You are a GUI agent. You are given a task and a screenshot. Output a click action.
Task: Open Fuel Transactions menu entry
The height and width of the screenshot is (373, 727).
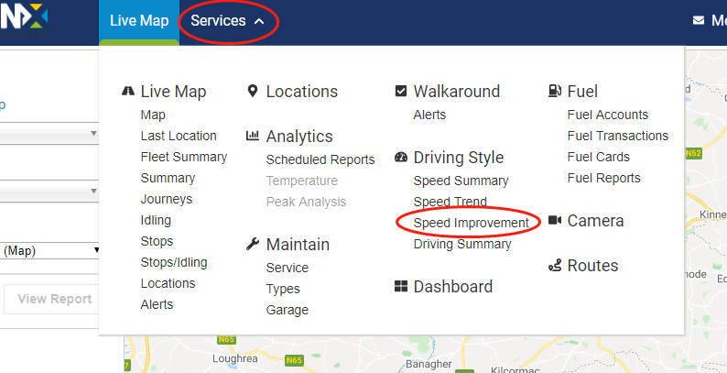coord(617,136)
